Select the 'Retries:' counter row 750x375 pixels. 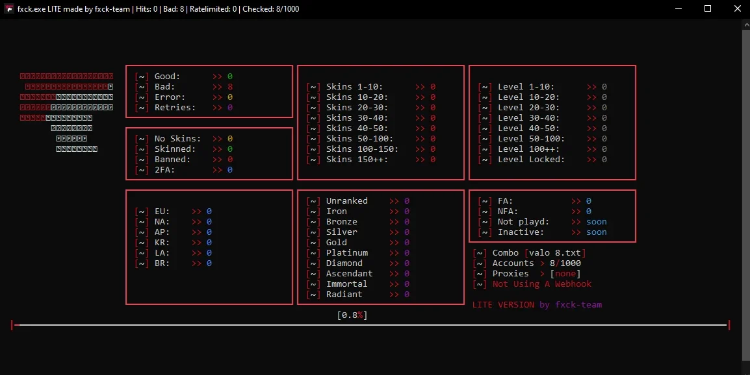click(184, 108)
